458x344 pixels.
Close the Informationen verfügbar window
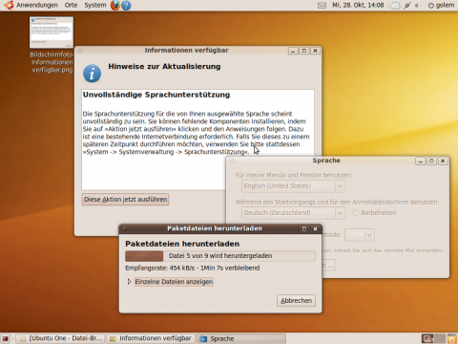(x=315, y=51)
